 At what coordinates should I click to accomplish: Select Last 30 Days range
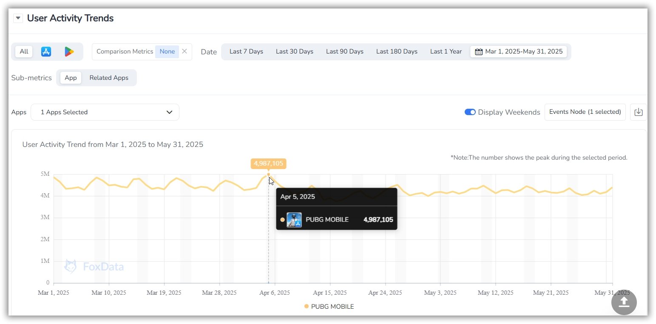[x=295, y=51]
